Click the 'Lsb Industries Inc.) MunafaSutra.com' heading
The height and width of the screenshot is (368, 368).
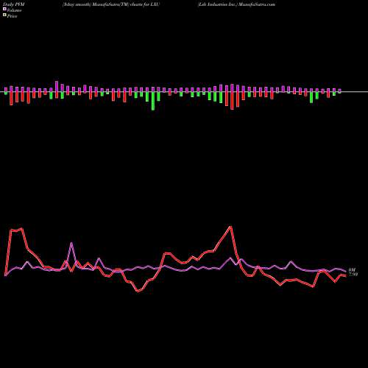pyautogui.click(x=237, y=4)
